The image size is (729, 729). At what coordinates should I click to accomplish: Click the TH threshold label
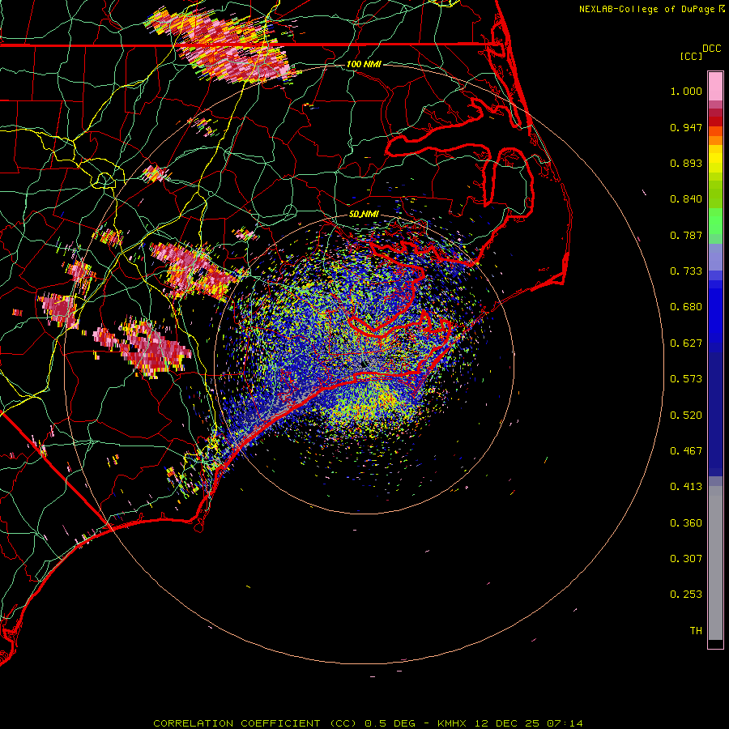tap(696, 631)
